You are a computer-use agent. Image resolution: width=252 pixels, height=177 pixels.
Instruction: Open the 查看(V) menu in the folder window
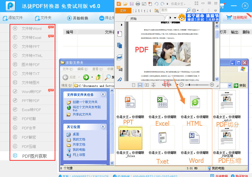[x=98, y=69]
